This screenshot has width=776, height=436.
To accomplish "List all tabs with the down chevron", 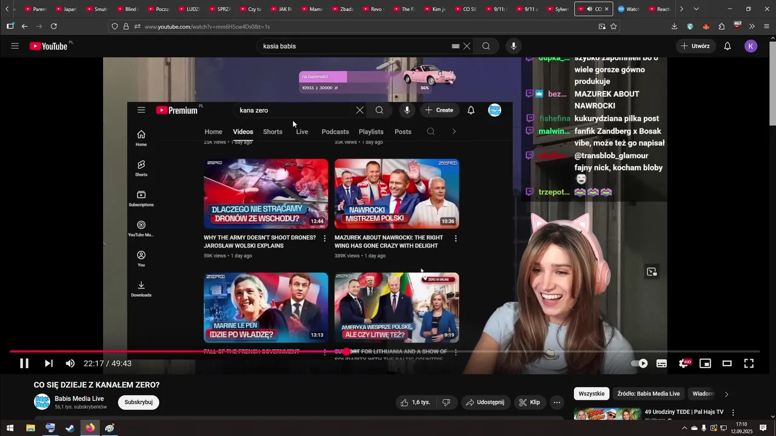I will [x=696, y=9].
